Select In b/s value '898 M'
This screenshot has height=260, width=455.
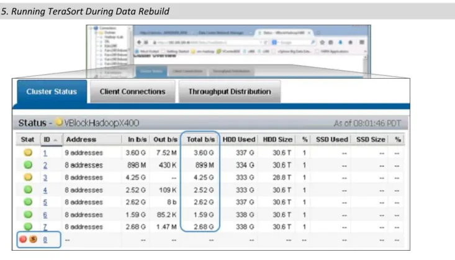[x=137, y=166]
